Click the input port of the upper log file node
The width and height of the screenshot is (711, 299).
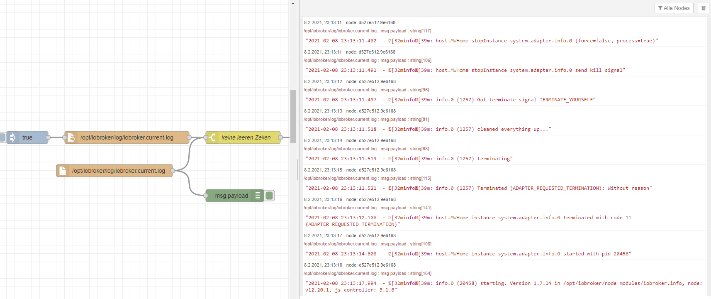coord(65,137)
